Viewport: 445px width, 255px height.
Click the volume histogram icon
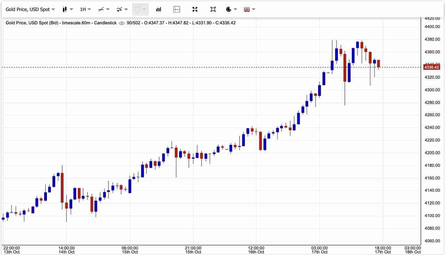pyautogui.click(x=159, y=9)
